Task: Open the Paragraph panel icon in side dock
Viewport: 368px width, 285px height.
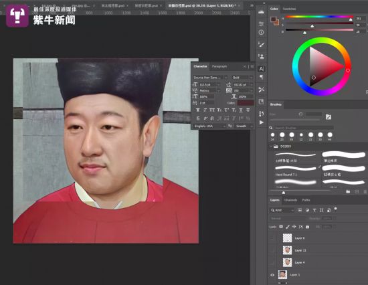Action: 261,77
